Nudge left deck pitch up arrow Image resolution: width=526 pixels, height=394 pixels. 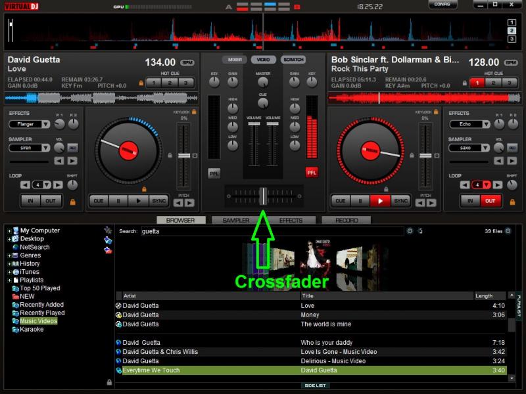coord(189,203)
